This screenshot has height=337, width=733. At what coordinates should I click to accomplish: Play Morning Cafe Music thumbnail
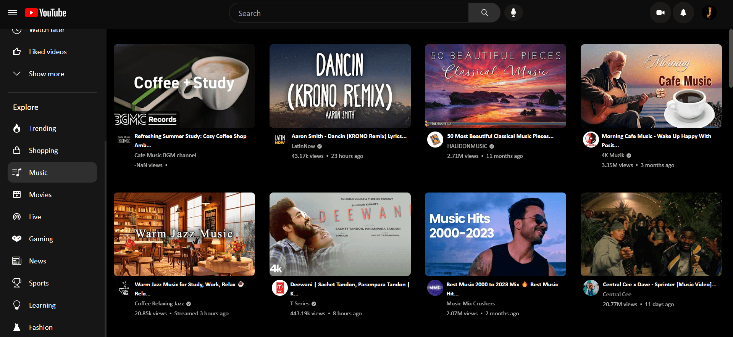tap(651, 86)
